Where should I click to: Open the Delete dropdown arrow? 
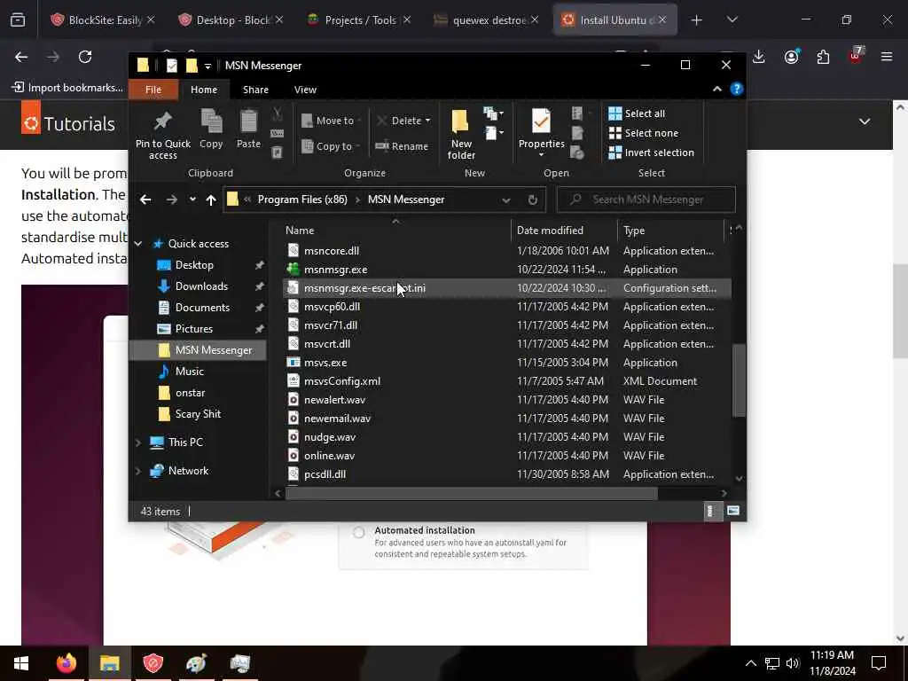point(428,121)
